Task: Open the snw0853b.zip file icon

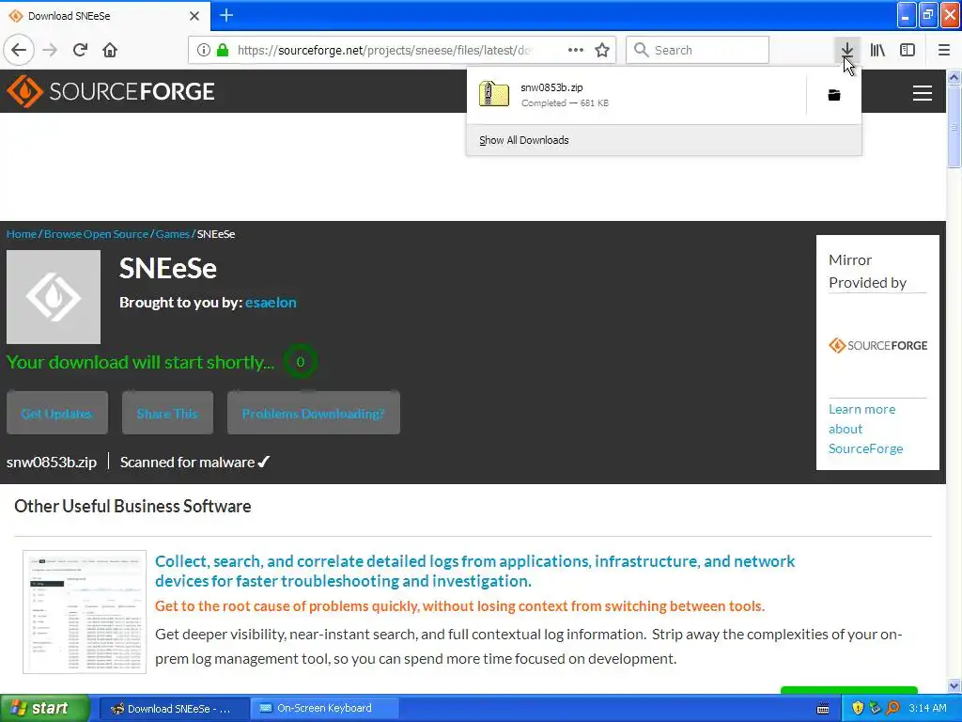Action: point(494,95)
